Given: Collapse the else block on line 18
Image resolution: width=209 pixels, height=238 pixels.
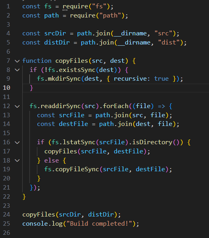Looking at the screenshot, I should (17, 161).
